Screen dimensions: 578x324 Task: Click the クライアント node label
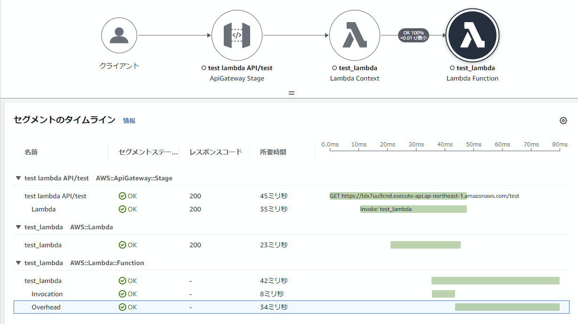119,66
